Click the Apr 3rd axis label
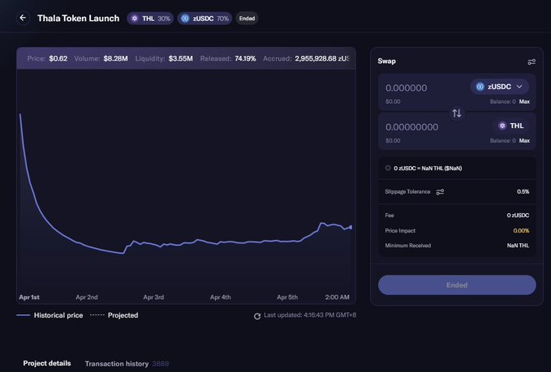551x372 pixels. point(153,297)
